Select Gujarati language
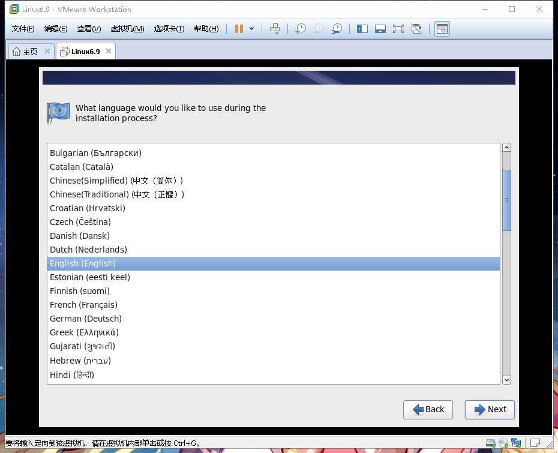 (x=274, y=346)
